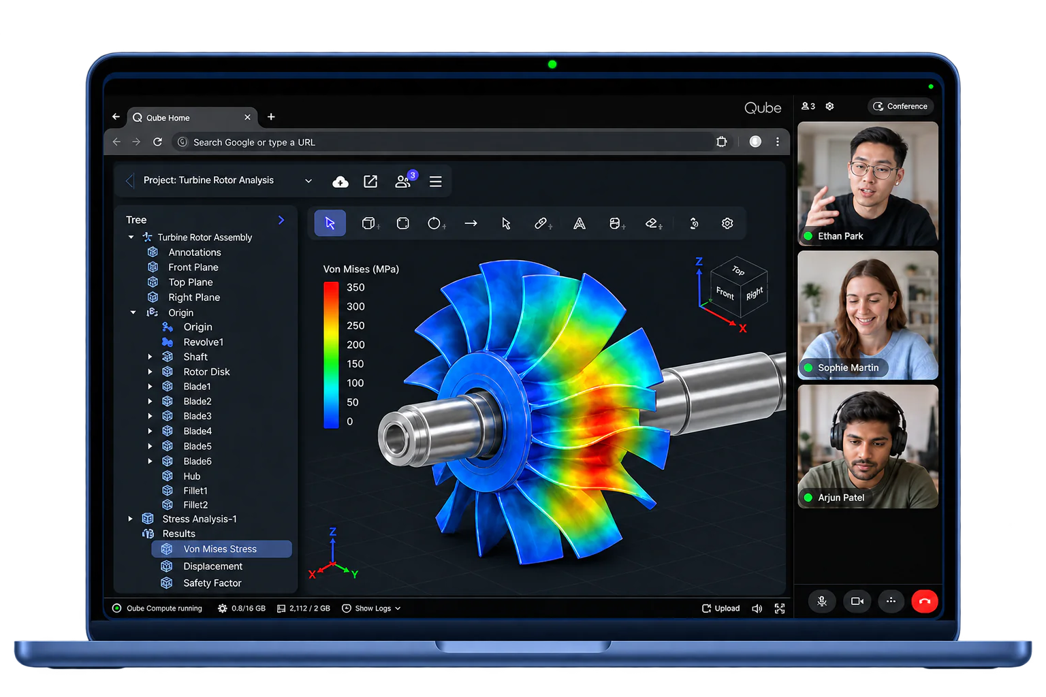
Task: Toggle viewport fullscreen mode
Action: [x=780, y=609]
